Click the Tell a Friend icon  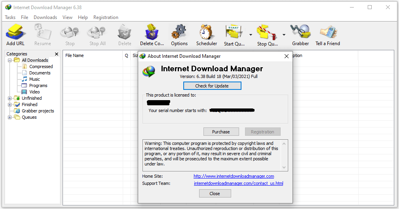click(328, 32)
